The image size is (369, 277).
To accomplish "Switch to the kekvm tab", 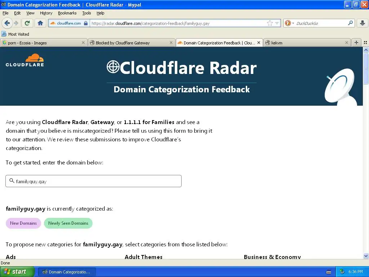I will (x=307, y=43).
